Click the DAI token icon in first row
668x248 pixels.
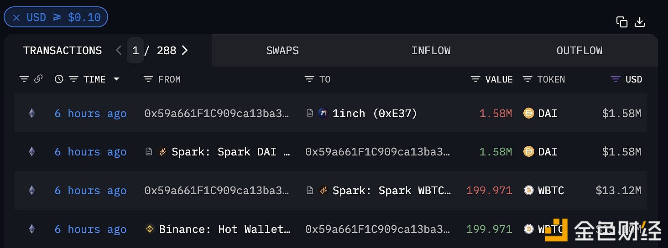point(528,114)
